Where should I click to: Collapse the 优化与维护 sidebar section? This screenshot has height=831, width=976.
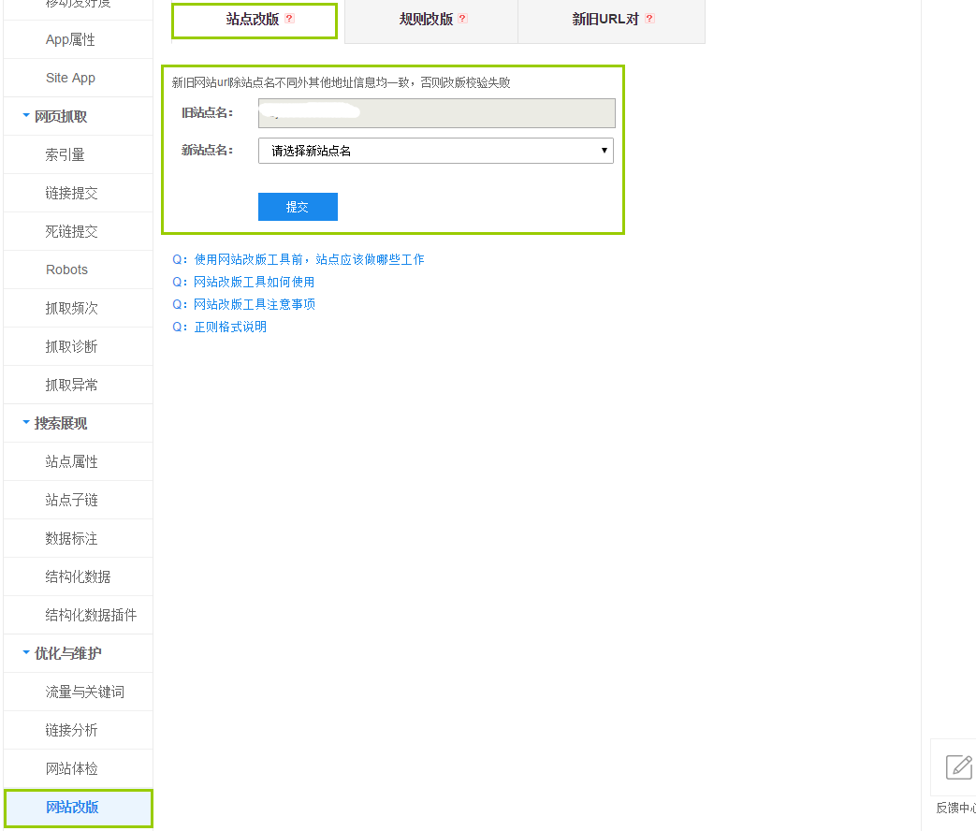coord(26,653)
